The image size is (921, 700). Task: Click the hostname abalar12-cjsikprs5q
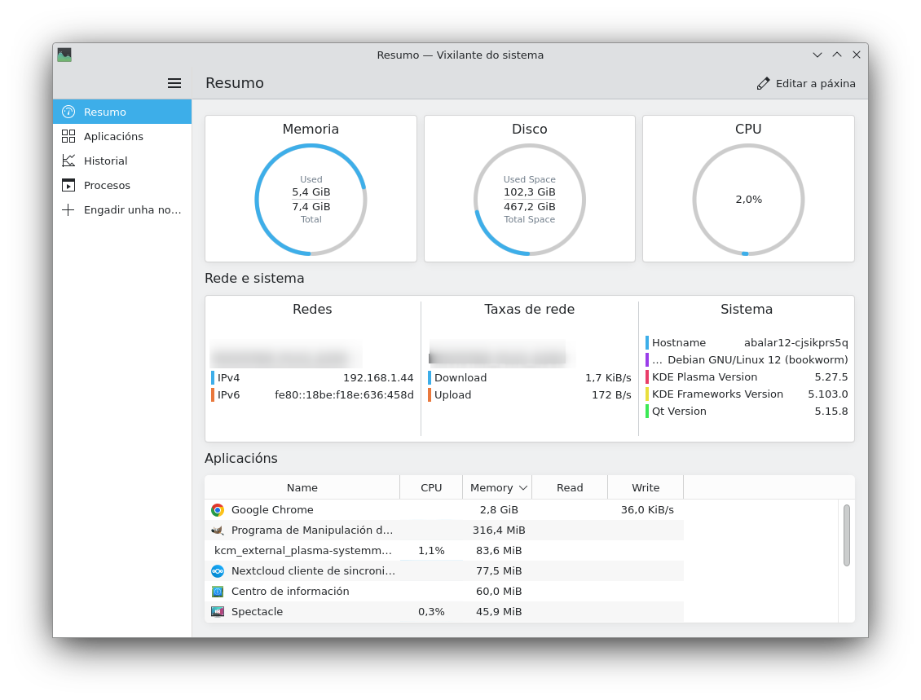[795, 343]
